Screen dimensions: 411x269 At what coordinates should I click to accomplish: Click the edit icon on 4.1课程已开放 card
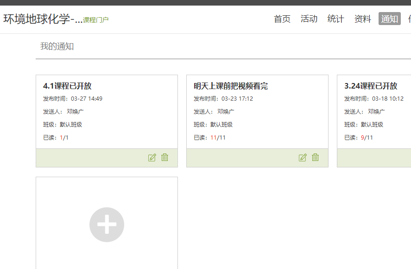tap(152, 158)
